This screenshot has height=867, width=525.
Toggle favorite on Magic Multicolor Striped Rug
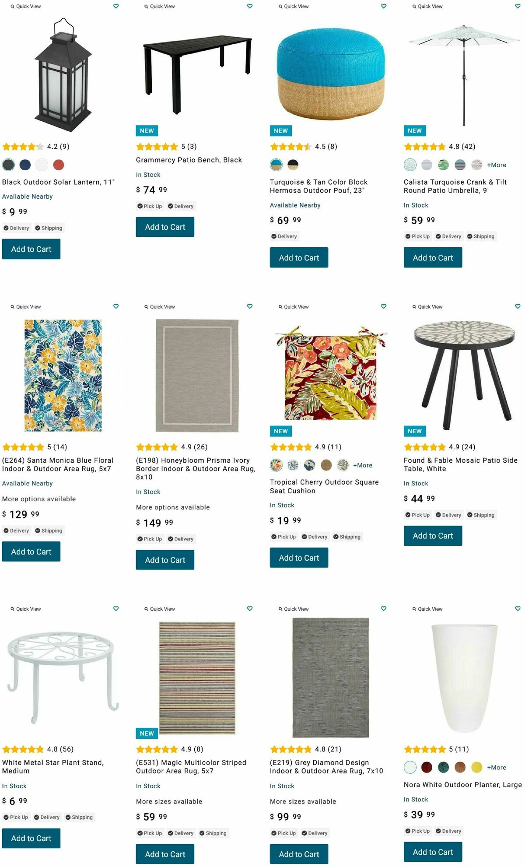click(x=250, y=608)
